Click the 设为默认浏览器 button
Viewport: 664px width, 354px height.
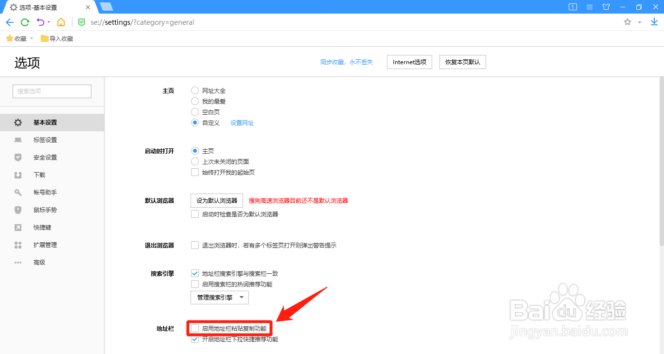(x=216, y=200)
